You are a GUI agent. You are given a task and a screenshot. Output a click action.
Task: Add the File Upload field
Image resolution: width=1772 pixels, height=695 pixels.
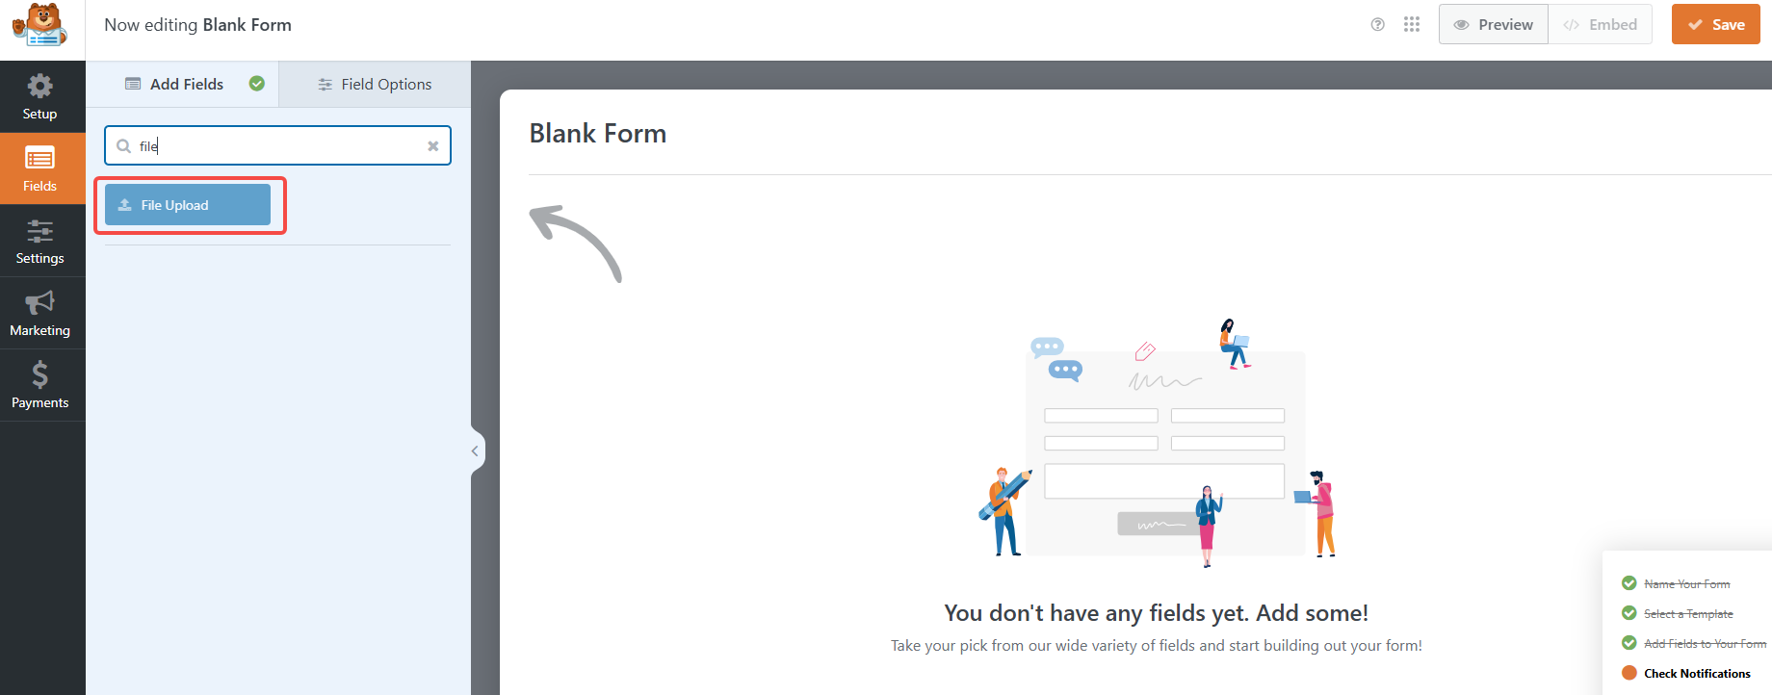click(x=188, y=205)
